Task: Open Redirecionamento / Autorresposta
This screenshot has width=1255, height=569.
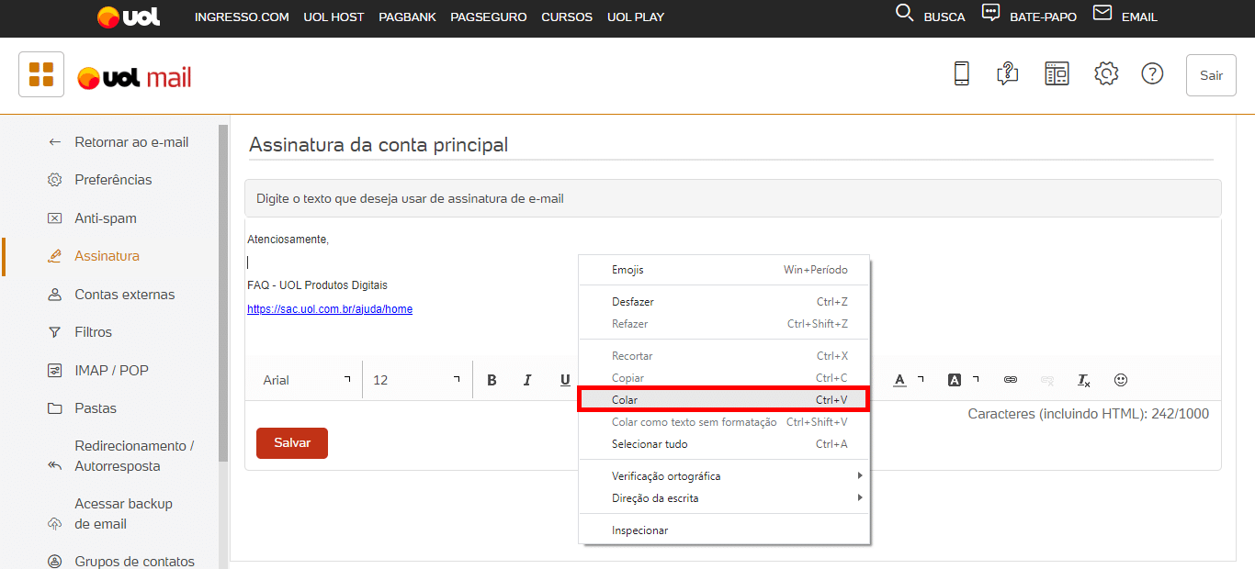Action: (x=120, y=456)
